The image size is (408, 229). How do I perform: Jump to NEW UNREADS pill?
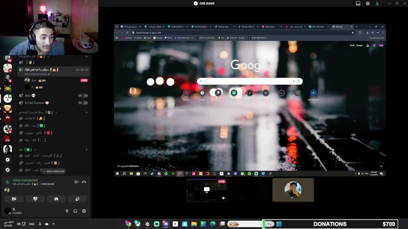pos(53,171)
